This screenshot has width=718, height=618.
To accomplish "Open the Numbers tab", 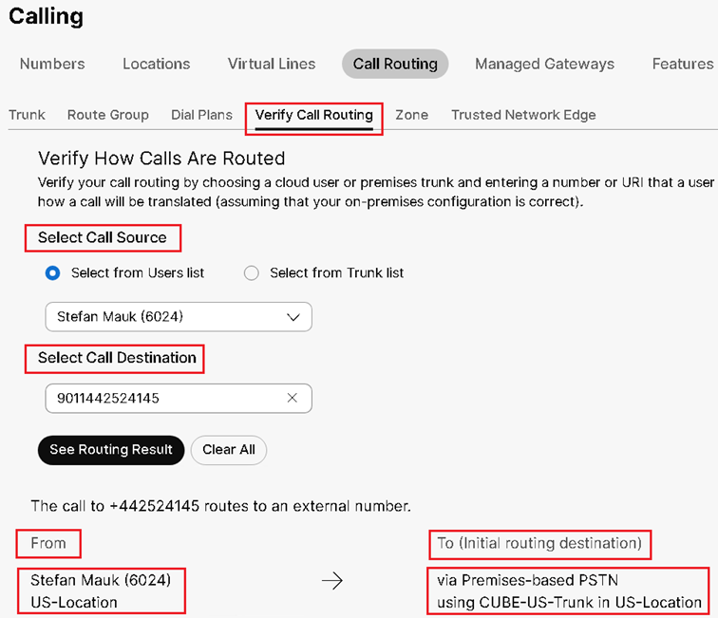I will 52,64.
